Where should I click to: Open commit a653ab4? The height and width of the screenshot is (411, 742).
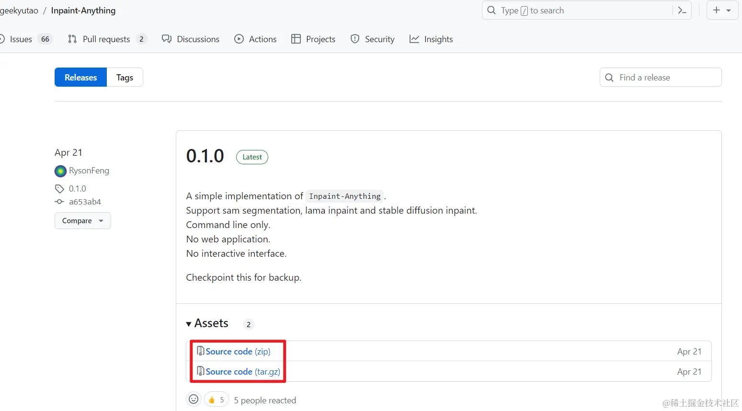click(85, 202)
